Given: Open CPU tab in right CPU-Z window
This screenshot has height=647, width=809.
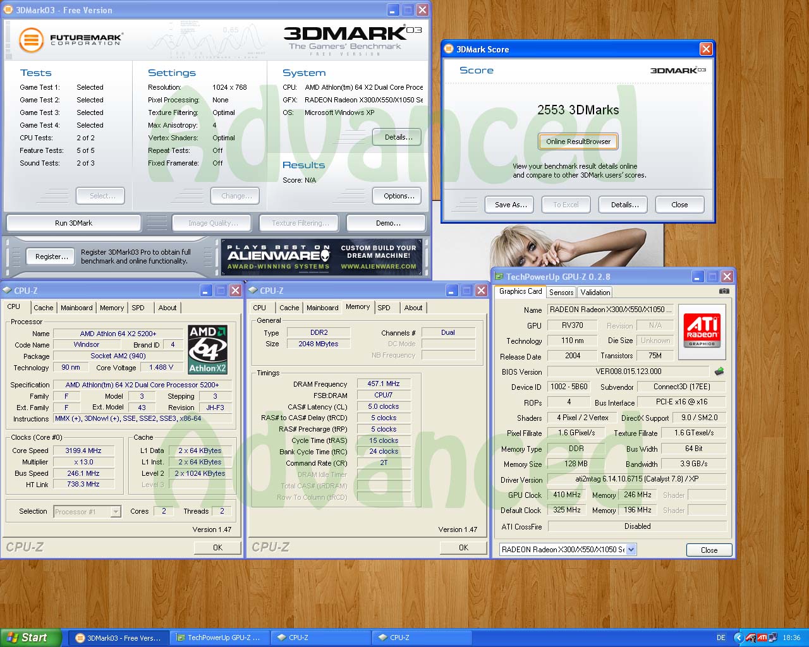Looking at the screenshot, I should coord(260,308).
